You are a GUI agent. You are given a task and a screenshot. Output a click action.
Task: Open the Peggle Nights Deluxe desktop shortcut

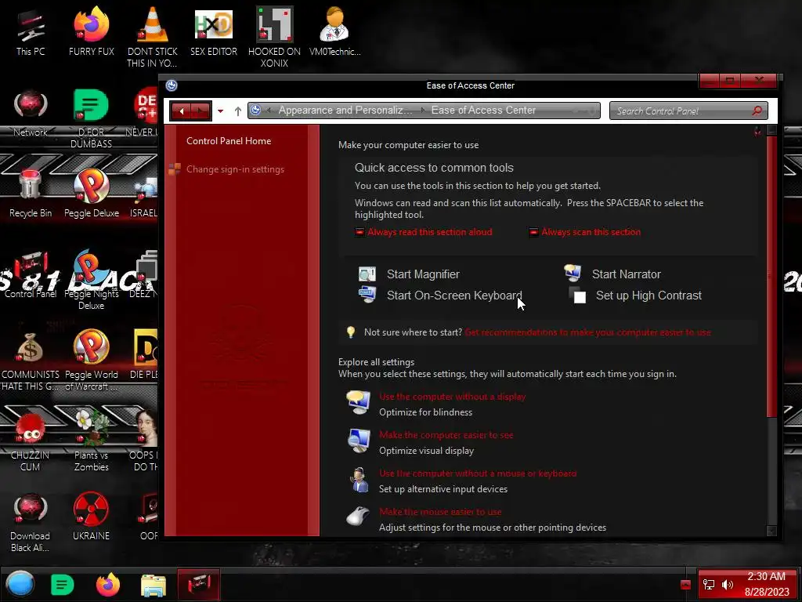tap(91, 279)
